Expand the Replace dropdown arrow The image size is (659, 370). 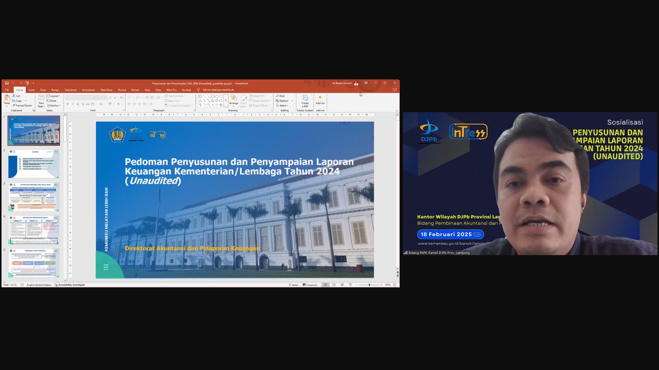coord(292,101)
